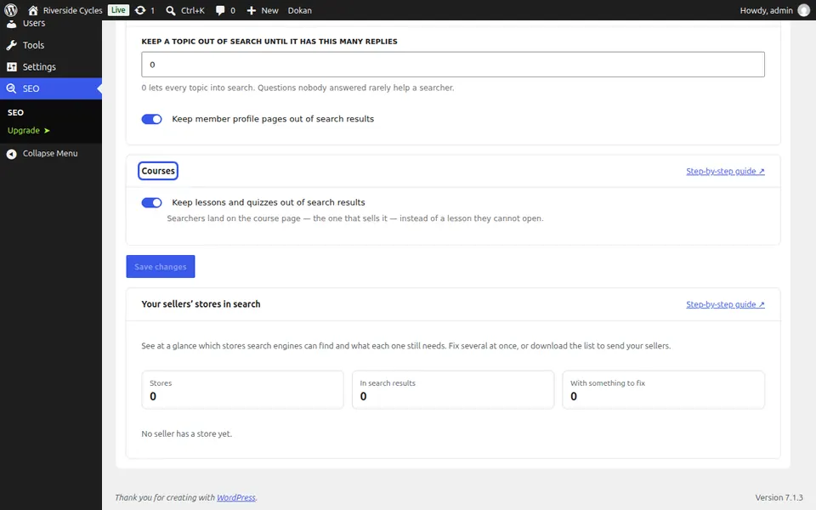
Task: Open the Settings menu
Action: point(51,67)
